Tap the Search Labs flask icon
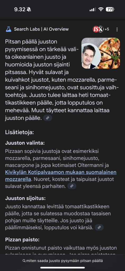The width and height of the screenshot is (125, 271). [8, 29]
